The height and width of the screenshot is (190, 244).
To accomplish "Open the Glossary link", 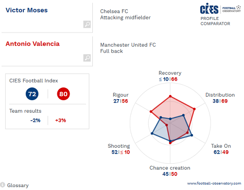I will click(18, 185).
